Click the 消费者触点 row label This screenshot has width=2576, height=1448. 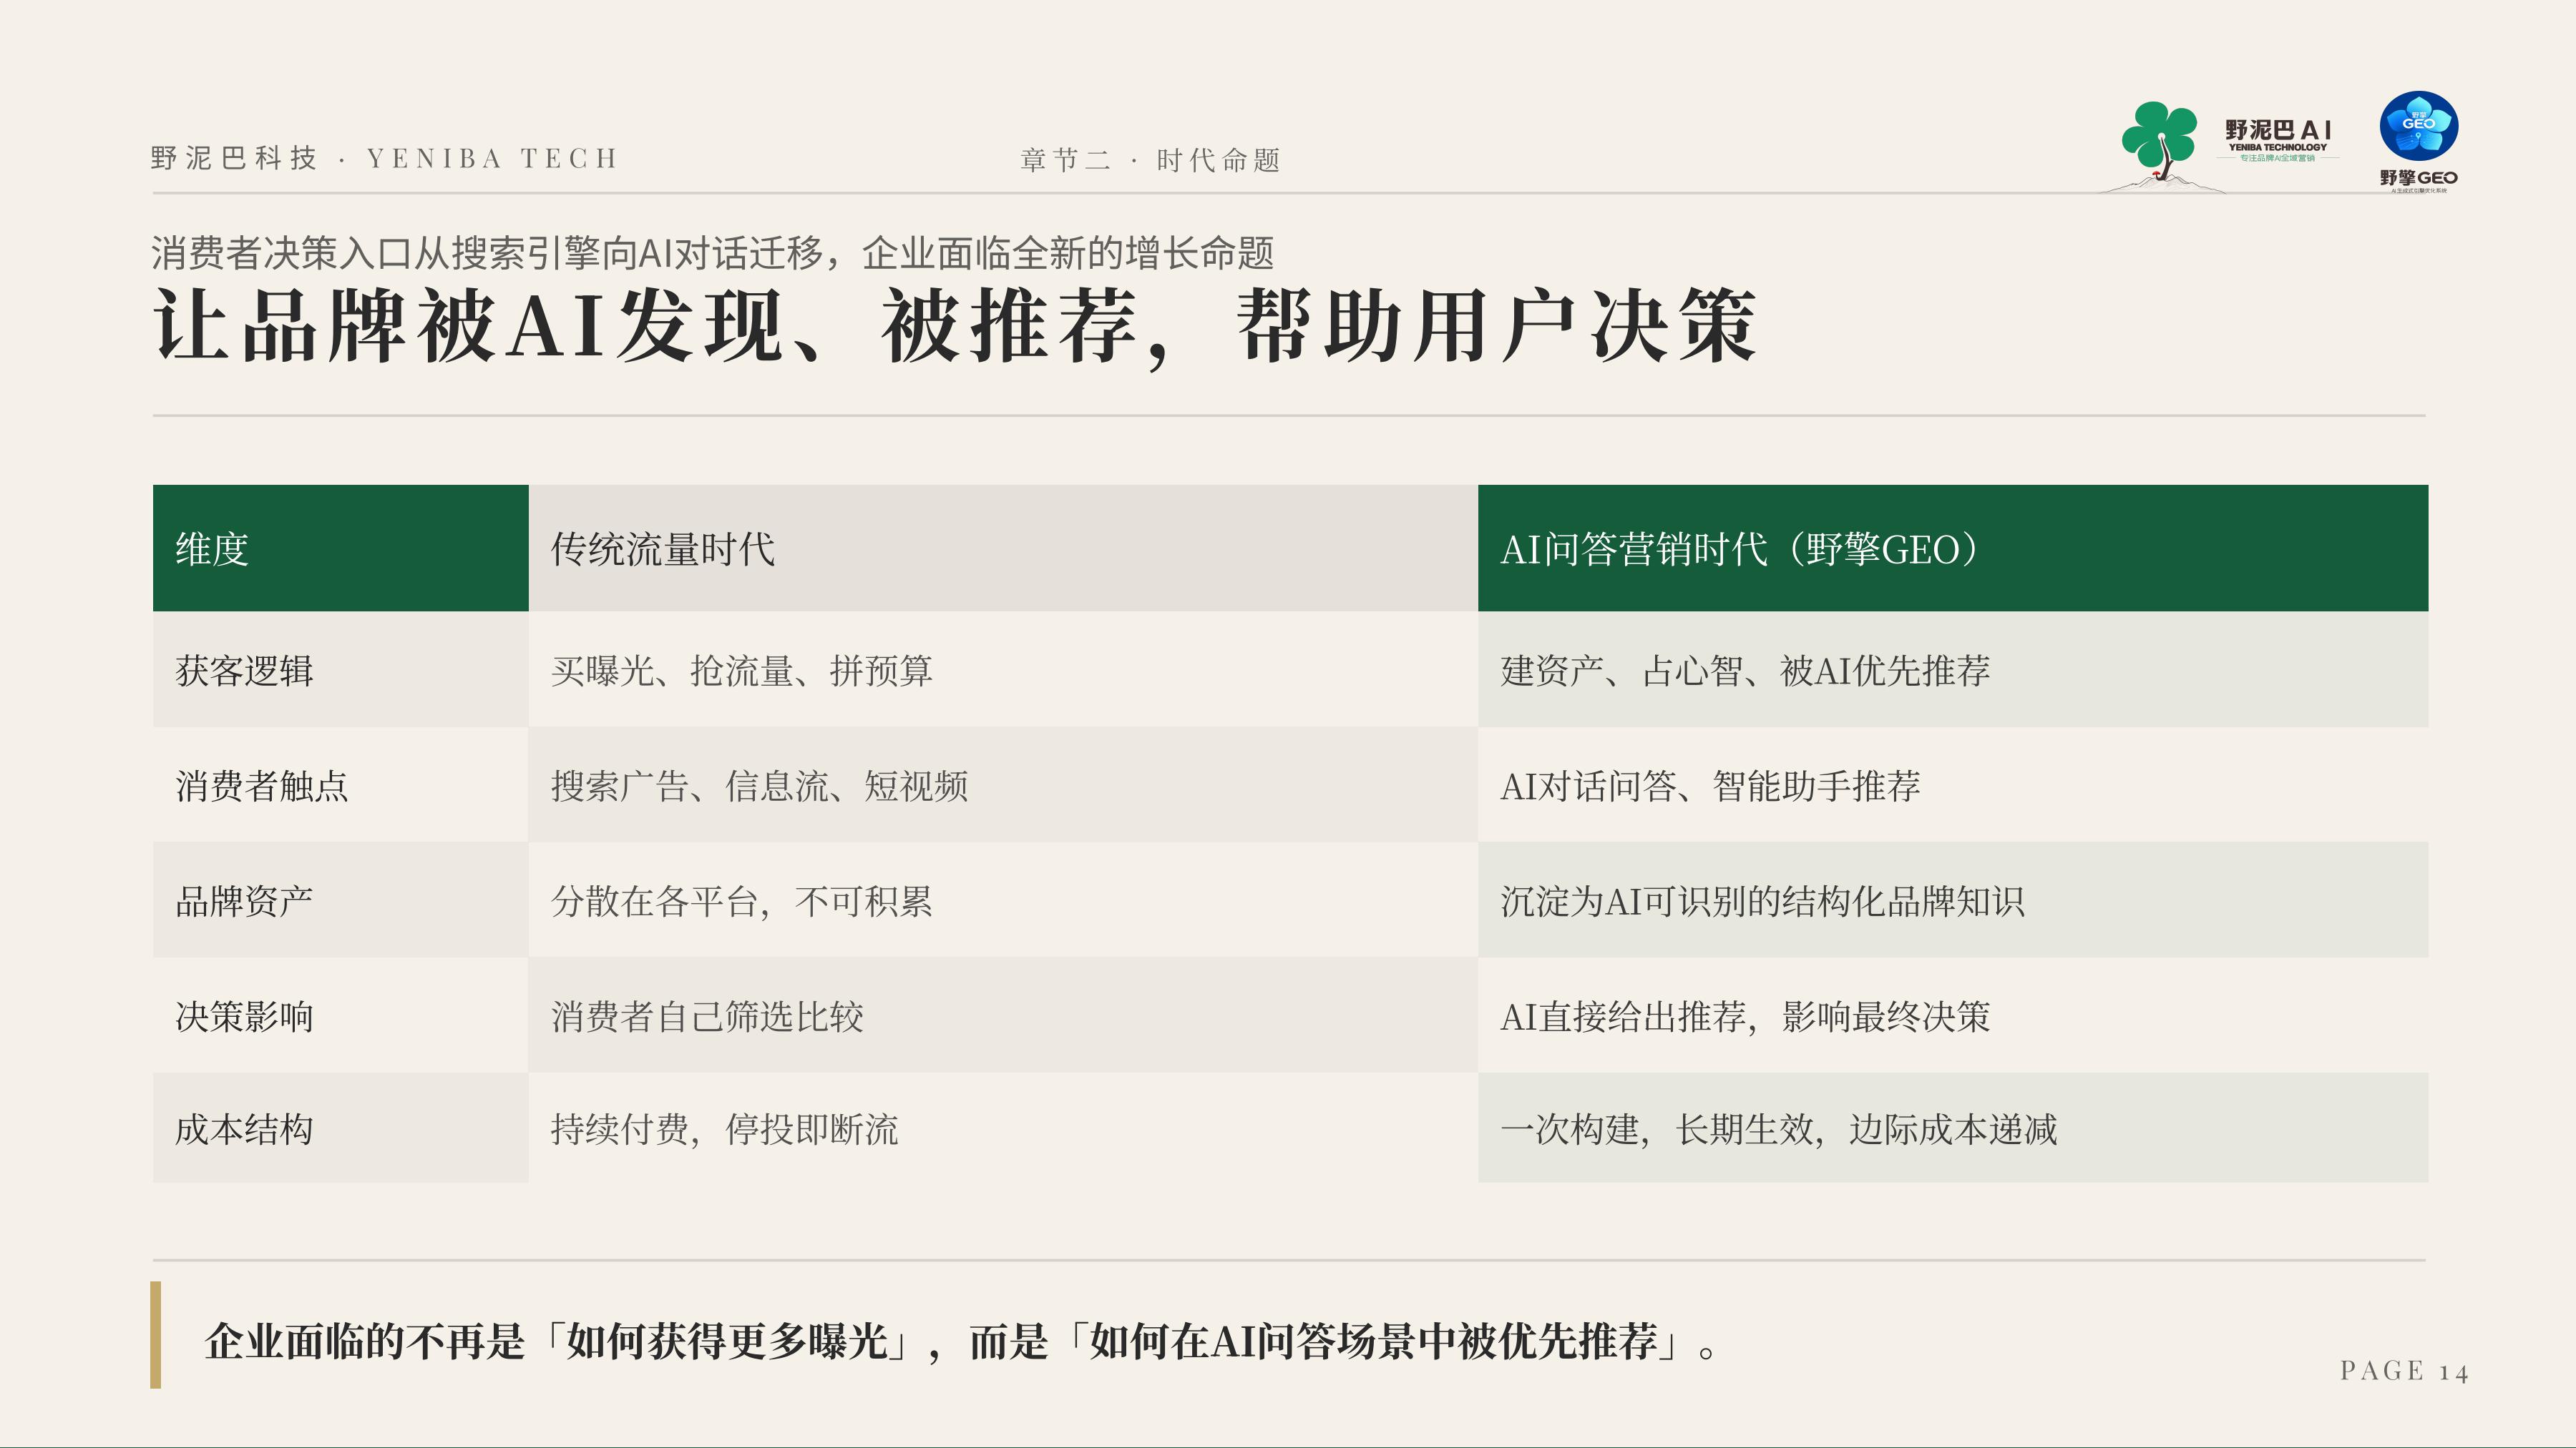[340, 785]
